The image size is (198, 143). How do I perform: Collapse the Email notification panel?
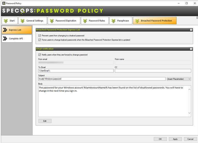point(191,49)
